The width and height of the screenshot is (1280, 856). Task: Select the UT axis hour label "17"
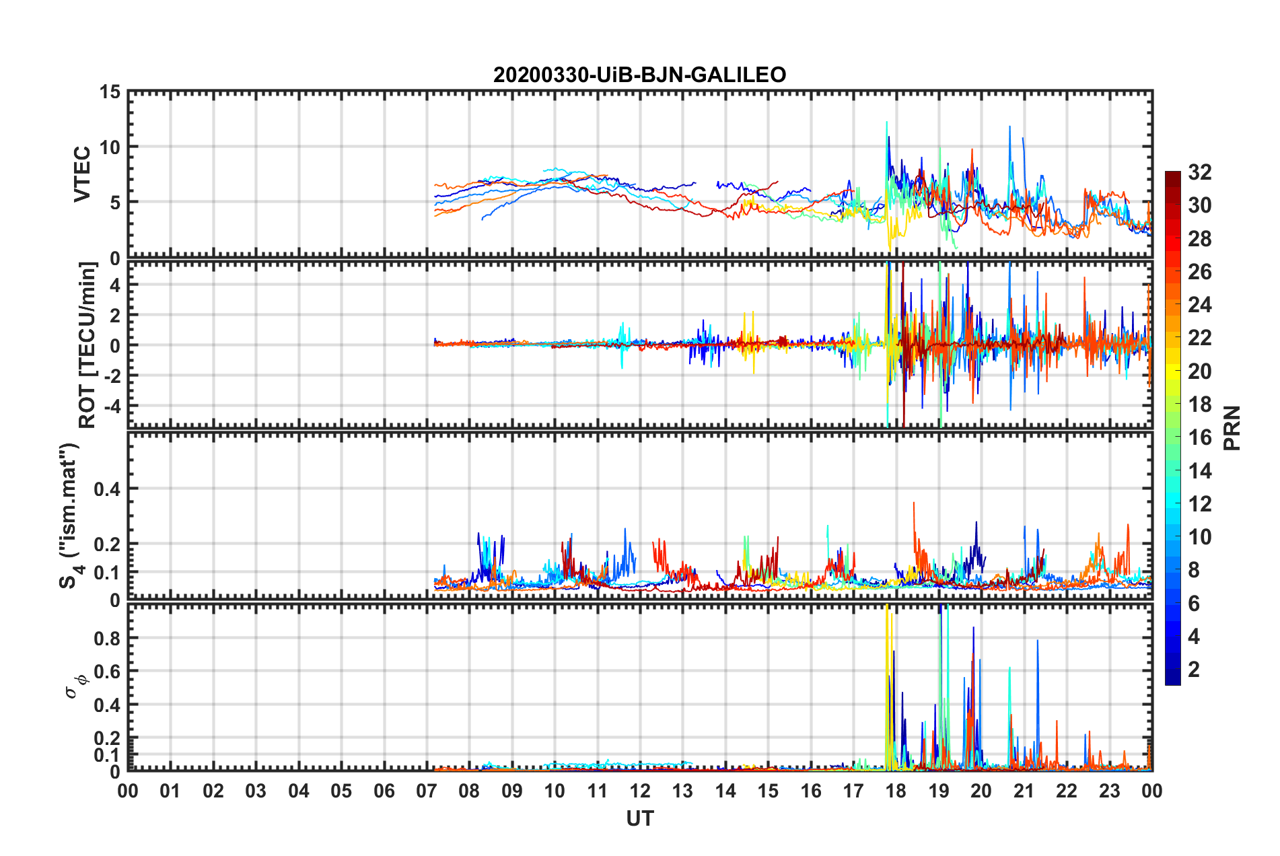[x=853, y=791]
